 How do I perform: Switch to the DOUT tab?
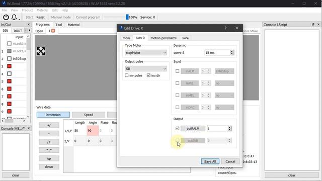coord(18,31)
